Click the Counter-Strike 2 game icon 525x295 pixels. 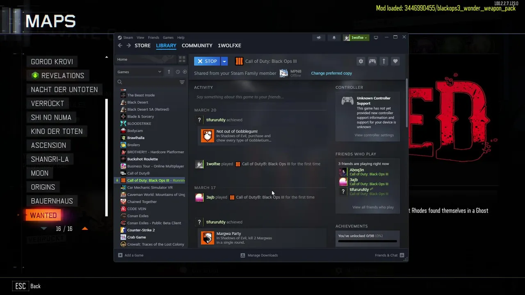(123, 230)
